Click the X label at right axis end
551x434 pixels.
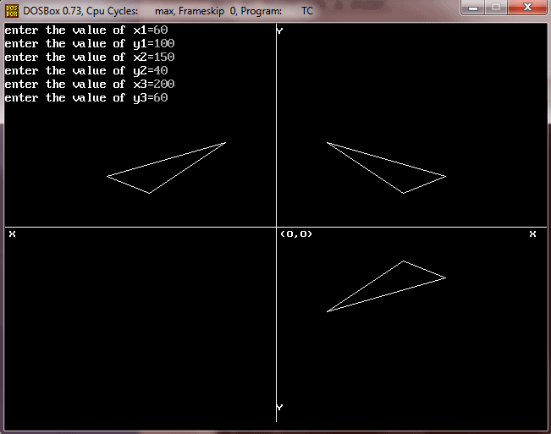532,234
